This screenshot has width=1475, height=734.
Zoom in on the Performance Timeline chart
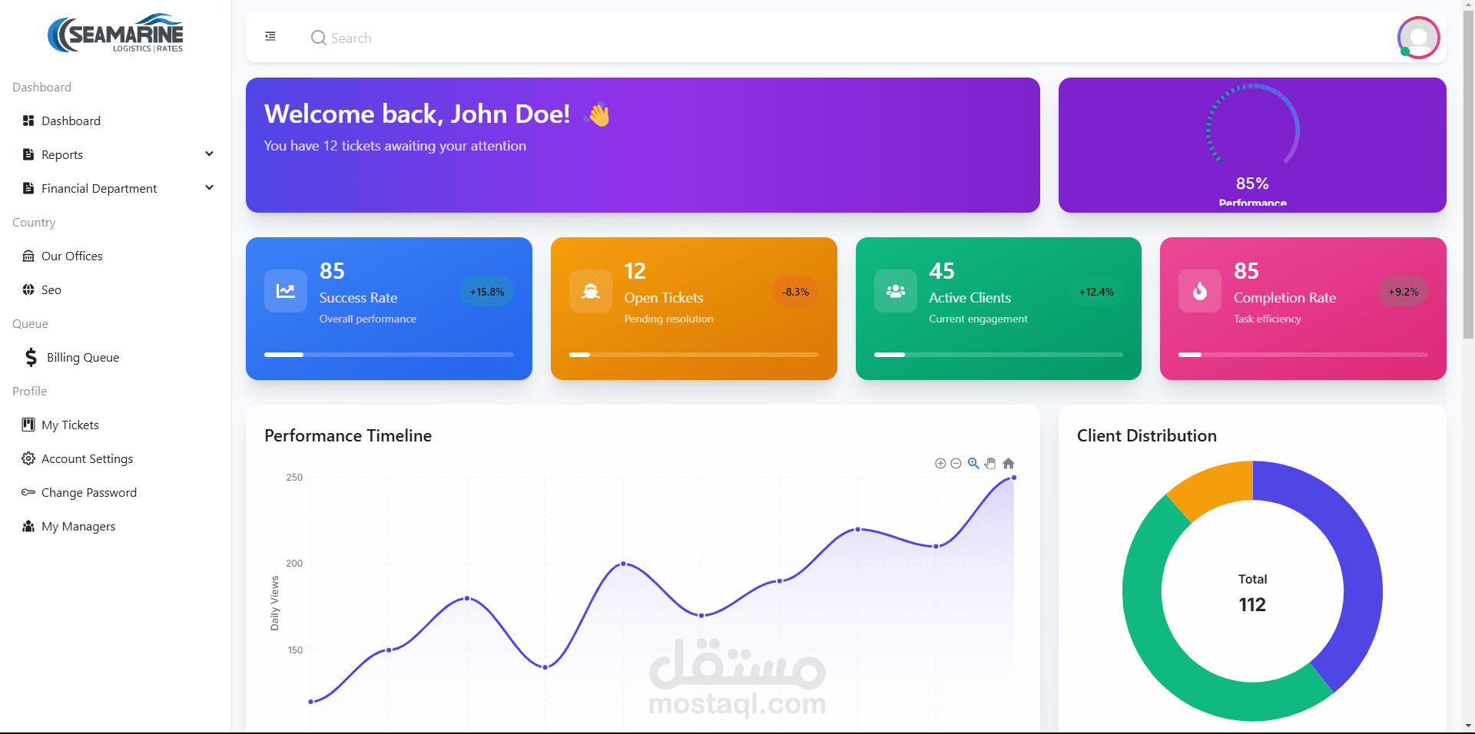[940, 463]
